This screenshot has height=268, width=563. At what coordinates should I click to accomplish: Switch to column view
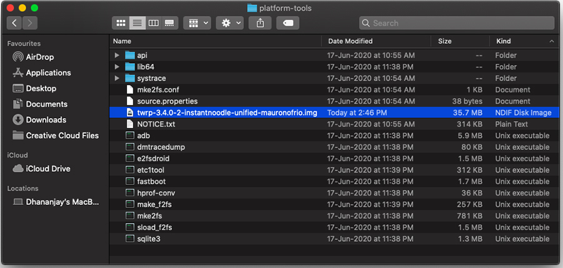[x=153, y=23]
